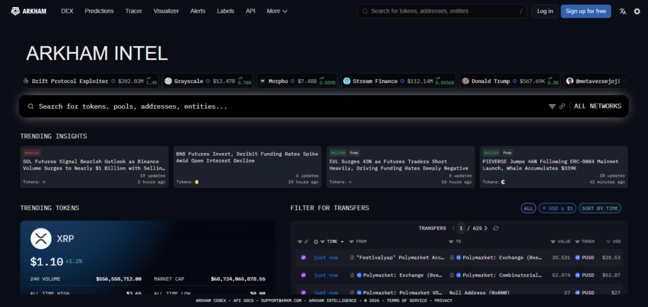Image resolution: width=648 pixels, height=307 pixels.
Task: Open the VALUE column filter
Action: click(x=553, y=241)
